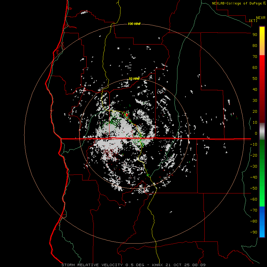The height and width of the screenshot is (267, 267).
Task: Click the bright green segment of the color bar
Action: point(262,173)
